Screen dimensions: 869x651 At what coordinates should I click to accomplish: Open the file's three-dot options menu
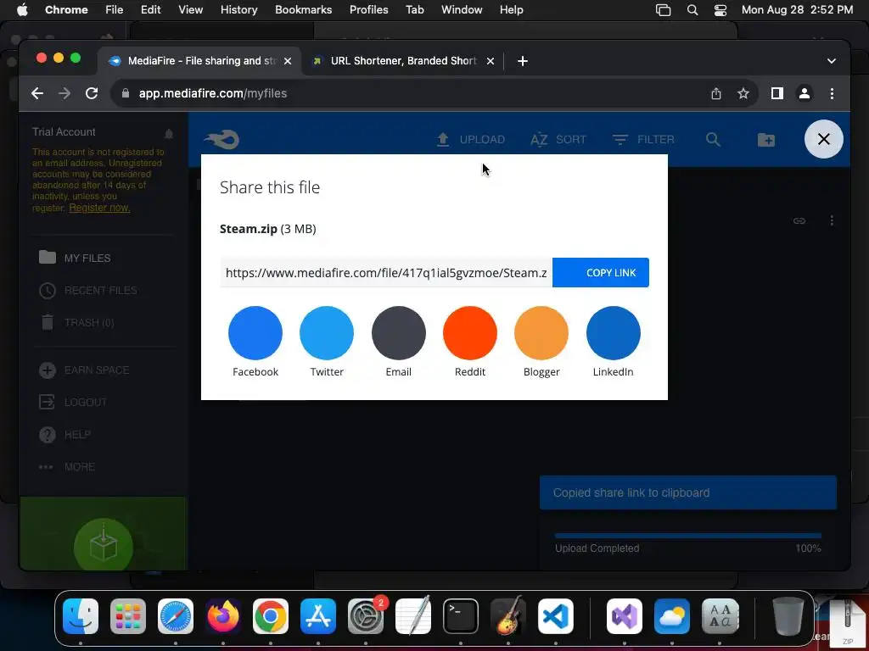[x=832, y=221]
